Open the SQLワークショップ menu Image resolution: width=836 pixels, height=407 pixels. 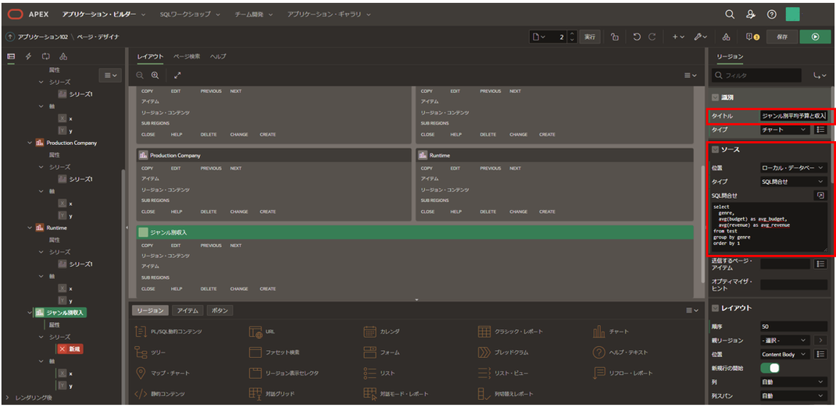coord(188,14)
